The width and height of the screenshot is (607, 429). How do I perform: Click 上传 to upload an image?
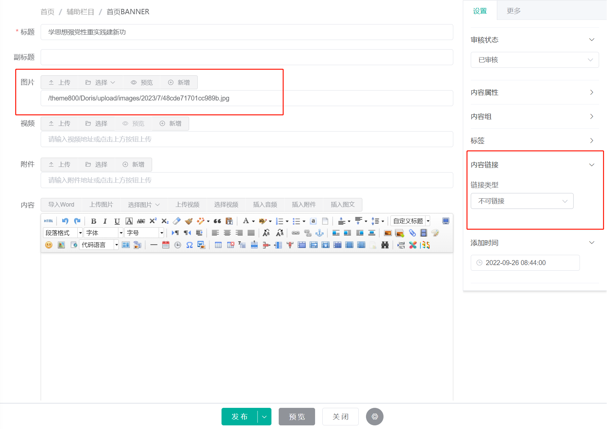(x=59, y=82)
